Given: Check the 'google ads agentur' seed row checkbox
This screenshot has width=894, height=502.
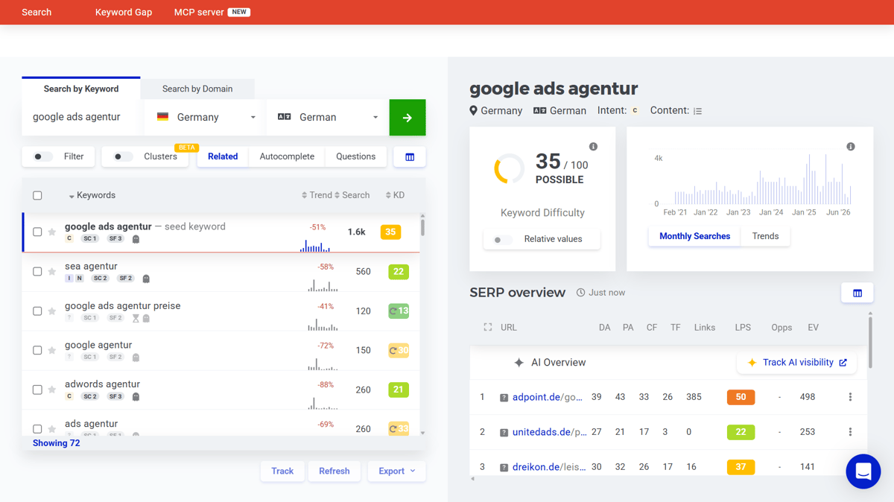Looking at the screenshot, I should (37, 232).
